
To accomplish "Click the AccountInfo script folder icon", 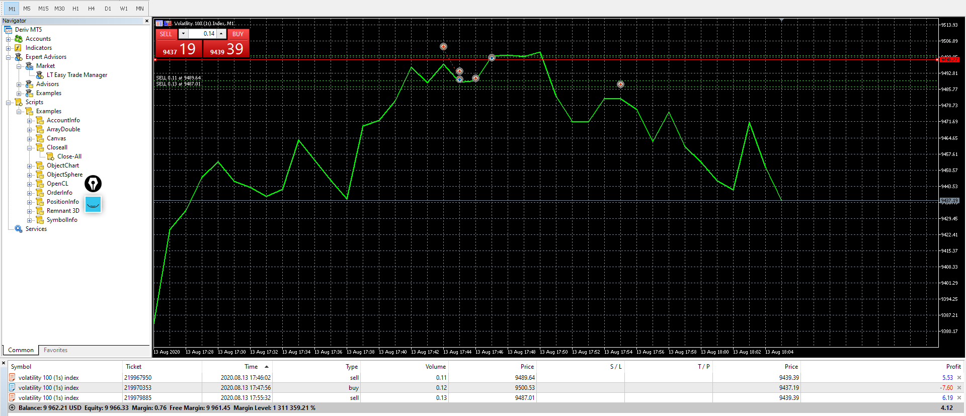I will (40, 120).
